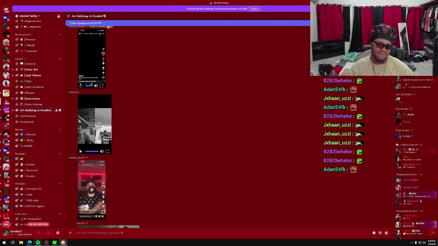The height and width of the screenshot is (246, 438).
Task: Toggle headphone deafen in user panel
Action: coord(48,233)
